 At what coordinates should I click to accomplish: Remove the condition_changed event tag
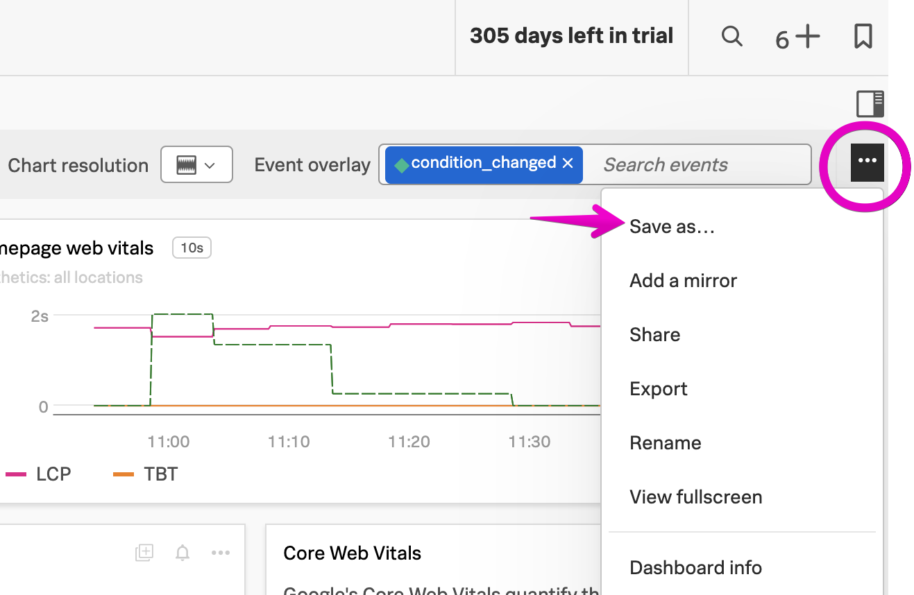tap(568, 163)
